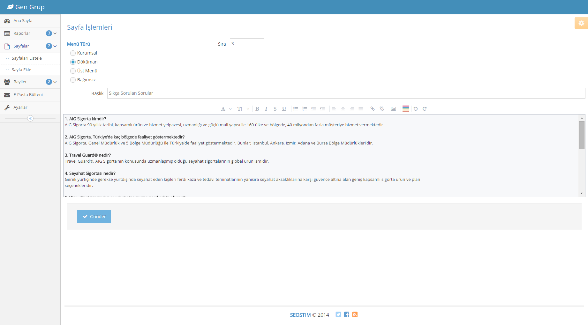Click the Gen Grup leaf logo
Viewport: 588px width, 325px height.
point(10,7)
